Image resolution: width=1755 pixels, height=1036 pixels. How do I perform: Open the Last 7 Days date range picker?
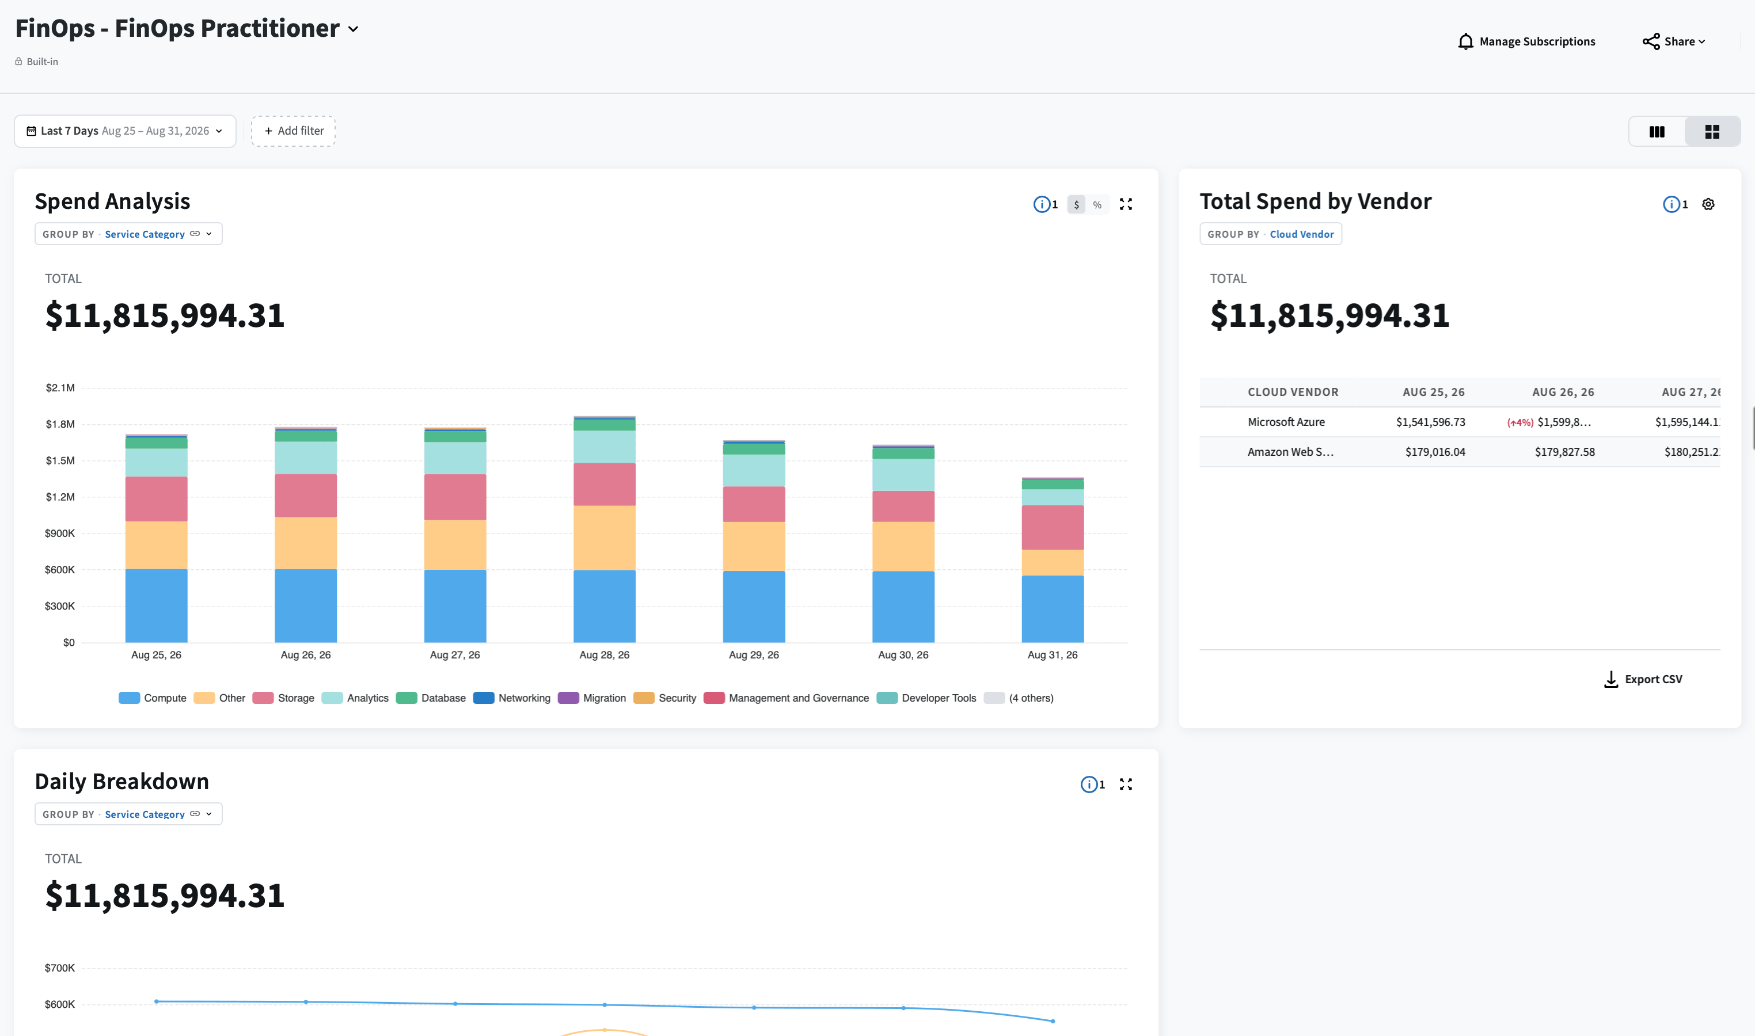click(125, 131)
